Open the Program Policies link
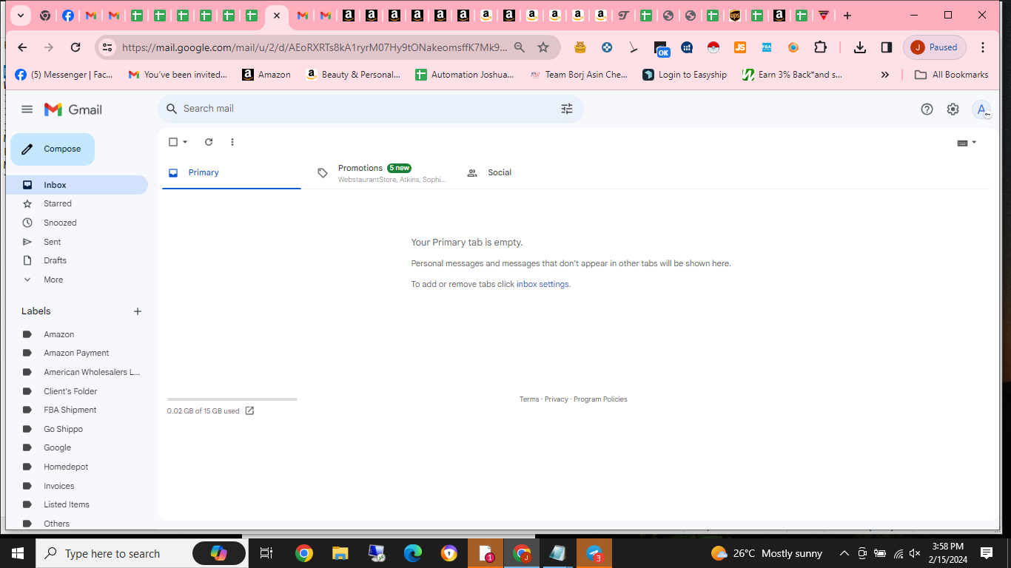Image resolution: width=1011 pixels, height=568 pixels. click(x=600, y=399)
